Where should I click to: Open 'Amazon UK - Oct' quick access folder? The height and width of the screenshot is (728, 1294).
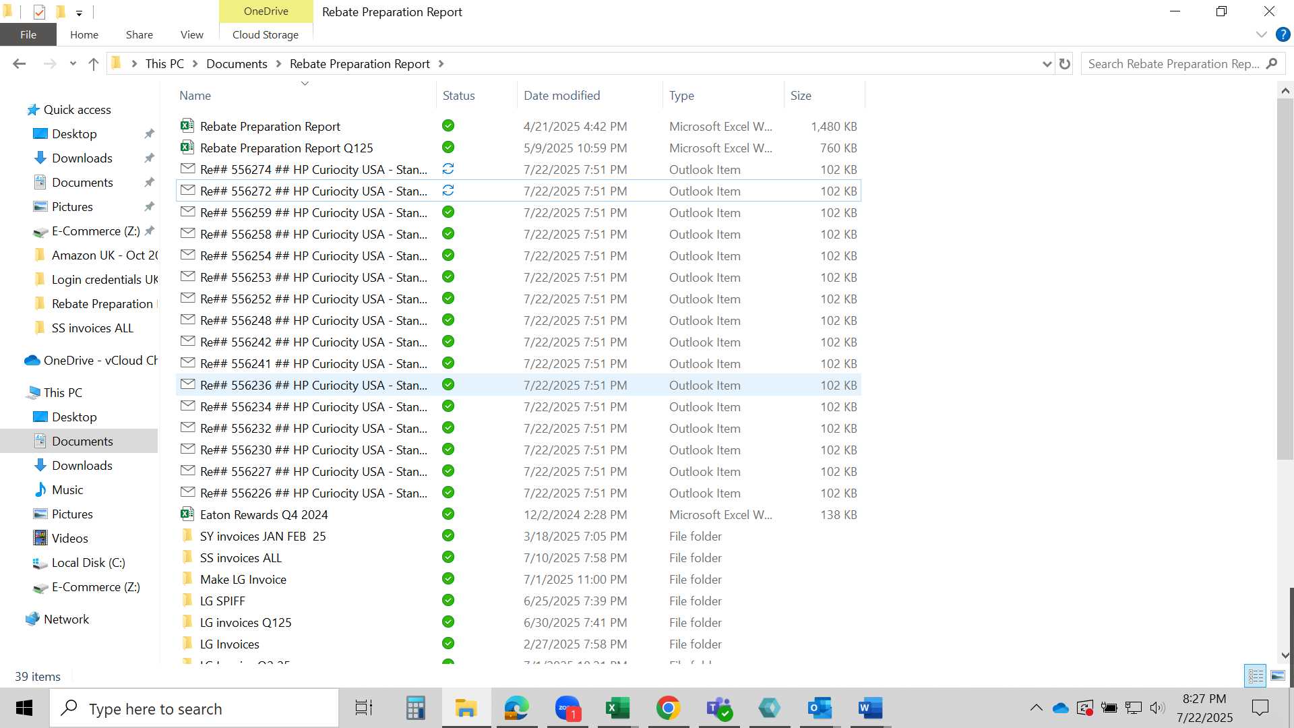104,255
